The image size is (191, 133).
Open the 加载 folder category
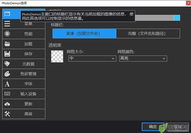coord(24,44)
